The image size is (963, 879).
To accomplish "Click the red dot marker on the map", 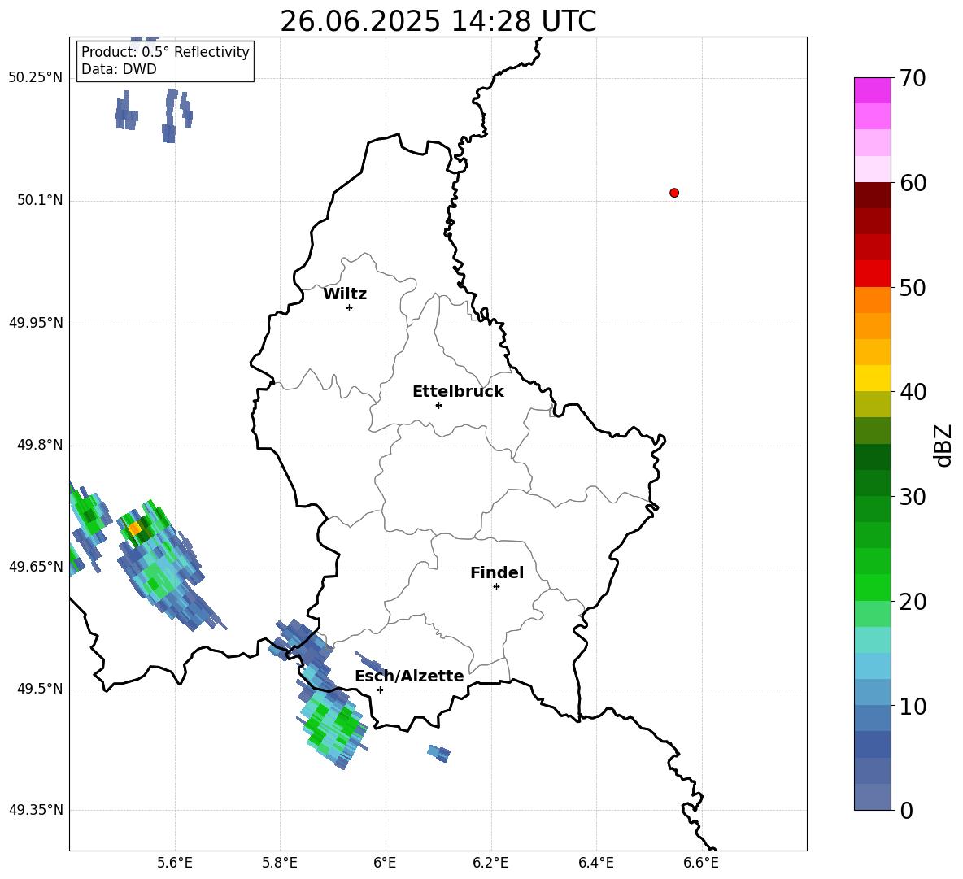I will click(673, 193).
